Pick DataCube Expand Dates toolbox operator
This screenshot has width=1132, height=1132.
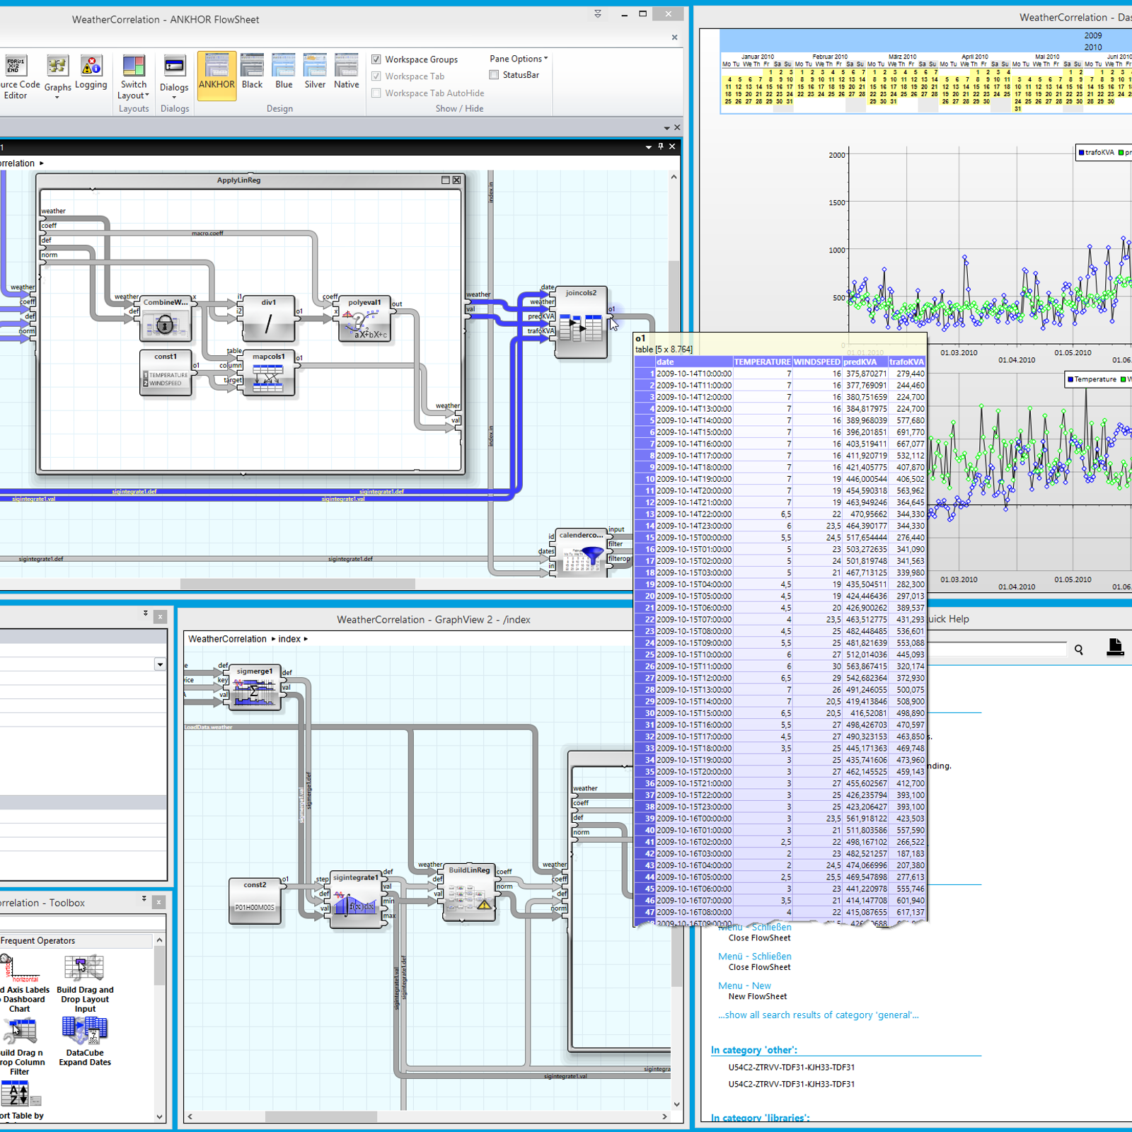click(x=85, y=1041)
